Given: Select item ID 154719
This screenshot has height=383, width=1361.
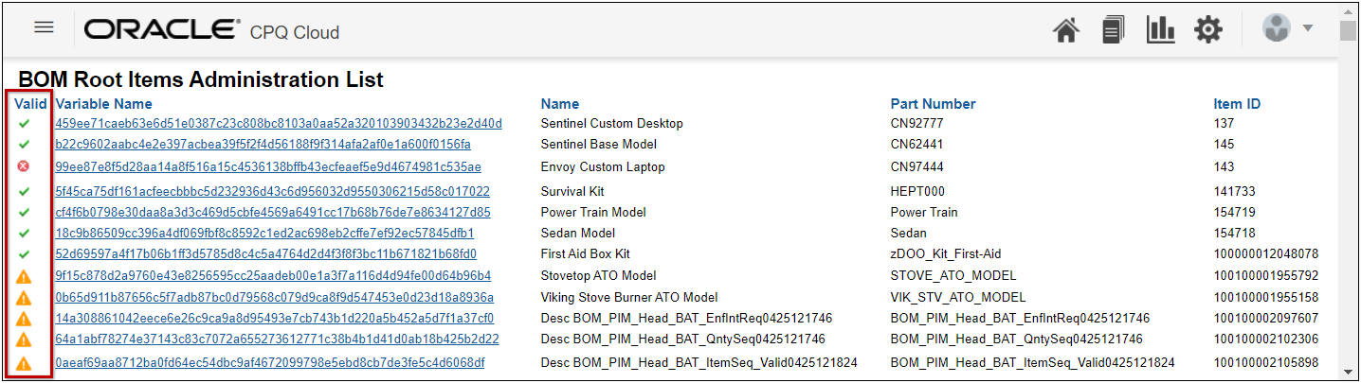Looking at the screenshot, I should 1234,212.
